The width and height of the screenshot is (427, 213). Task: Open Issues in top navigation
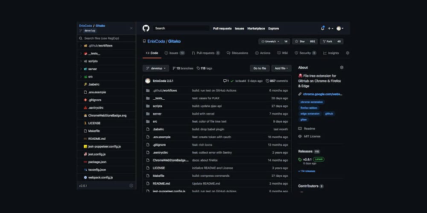pos(240,29)
